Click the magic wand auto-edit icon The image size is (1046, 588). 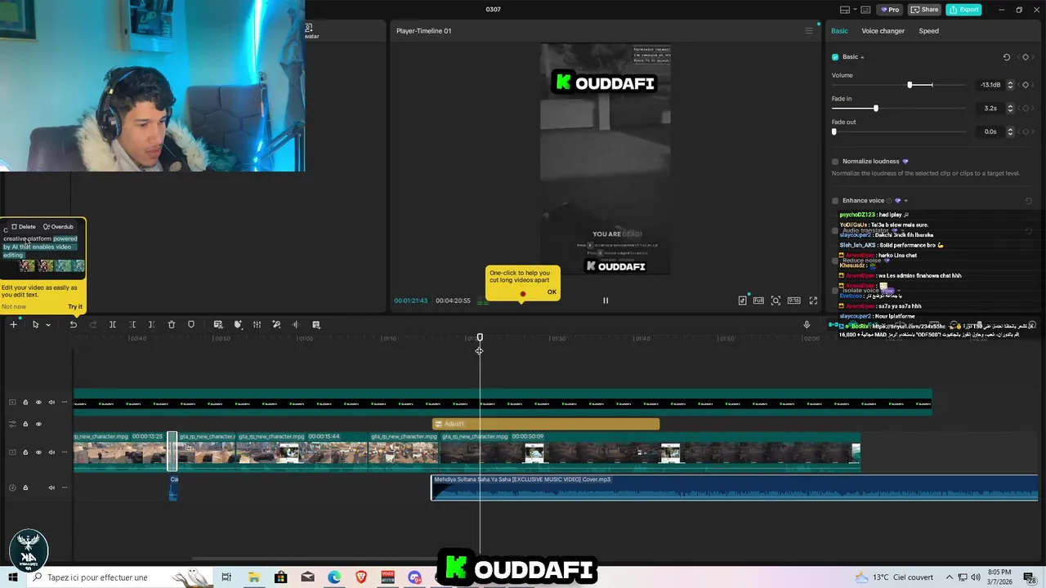[276, 324]
